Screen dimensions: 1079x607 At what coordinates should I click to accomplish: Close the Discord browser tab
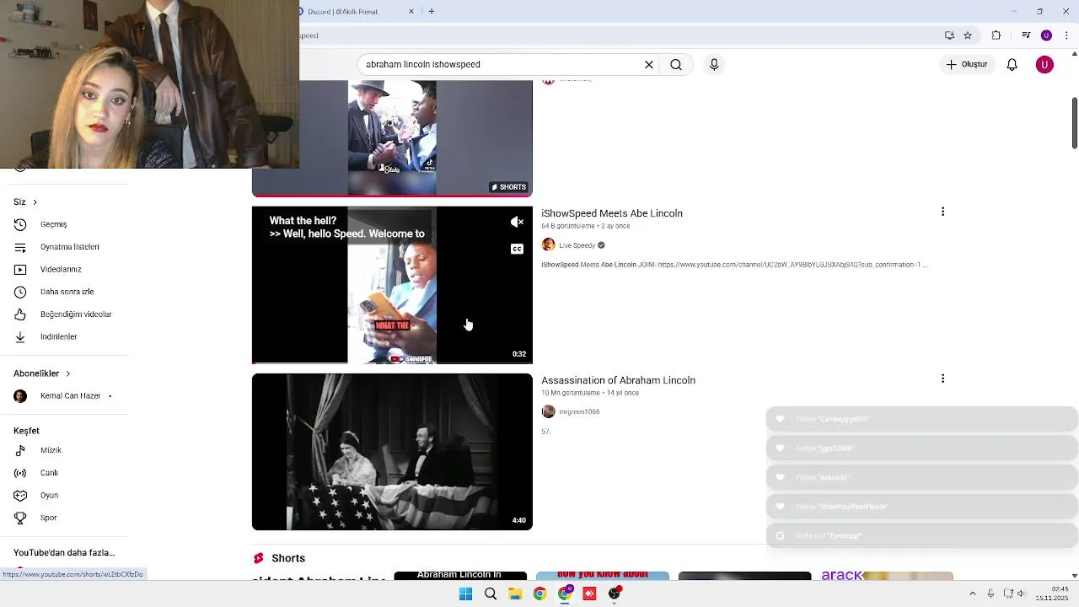(x=411, y=12)
